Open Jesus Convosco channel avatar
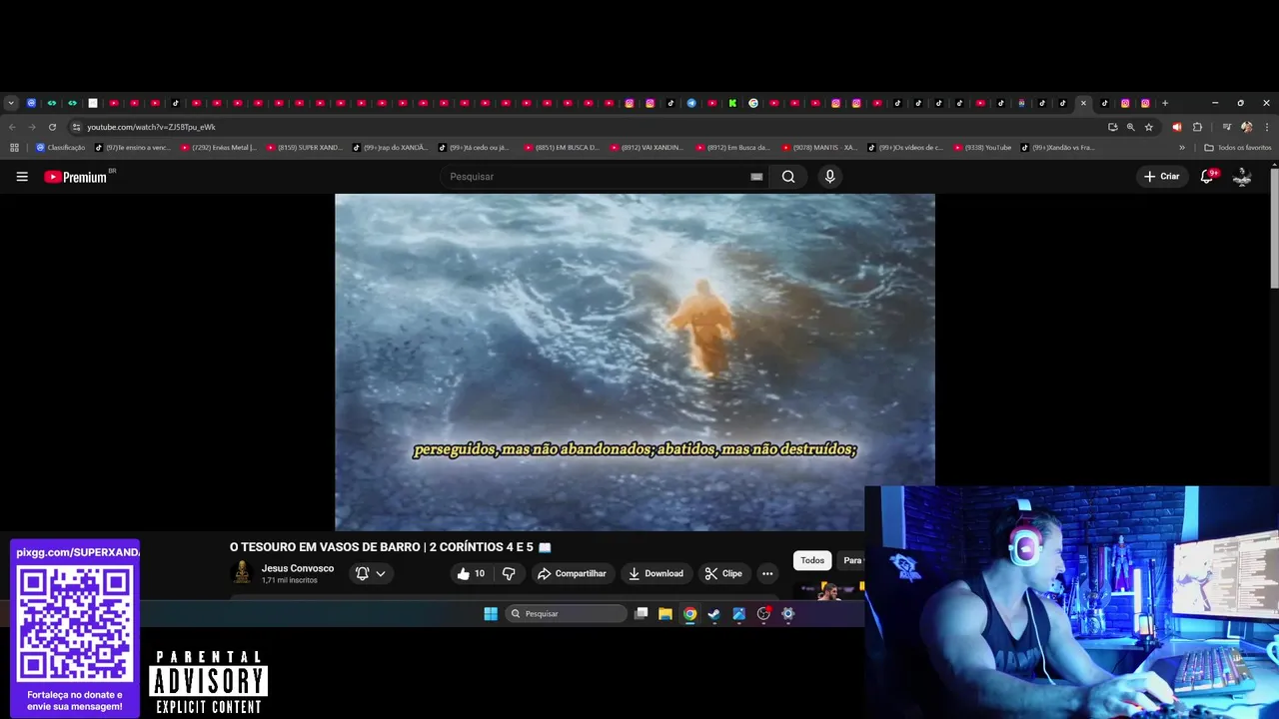 [241, 572]
